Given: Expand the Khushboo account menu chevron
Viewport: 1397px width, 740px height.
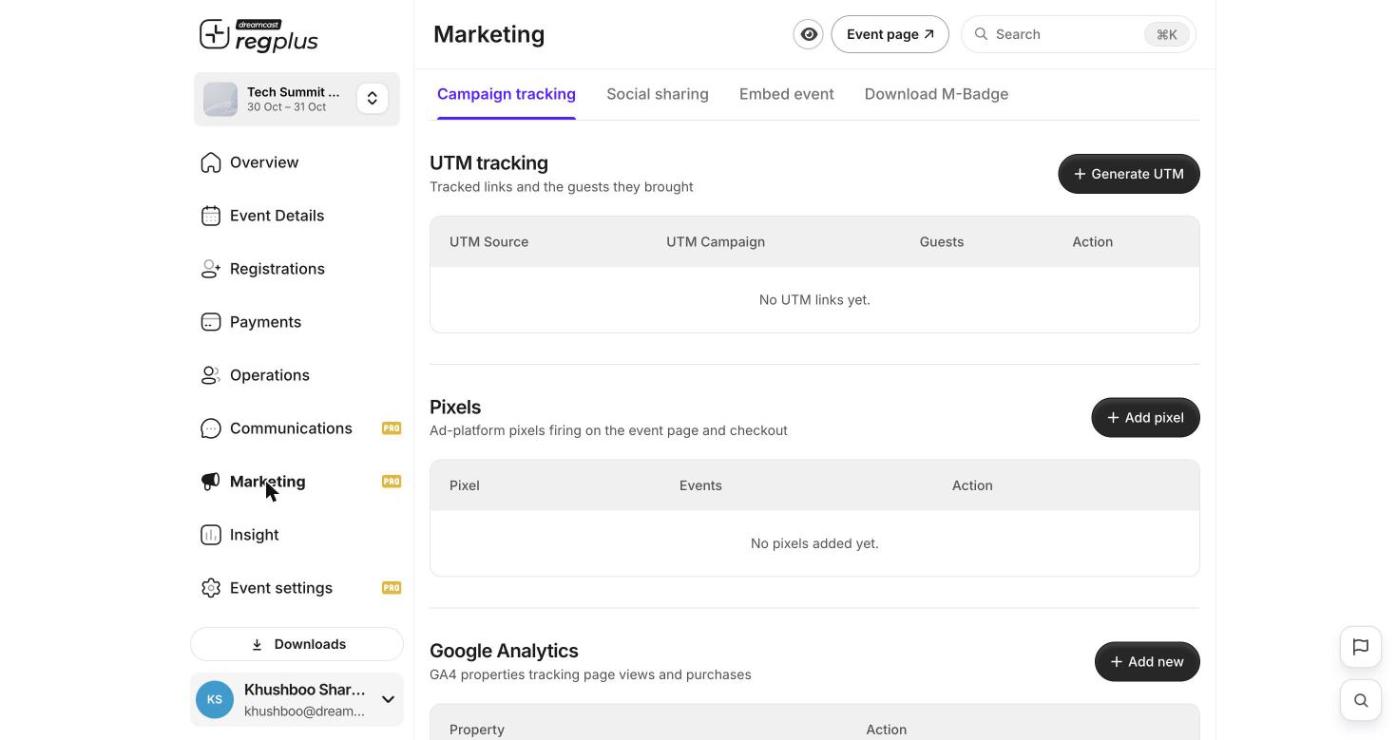Looking at the screenshot, I should (388, 700).
